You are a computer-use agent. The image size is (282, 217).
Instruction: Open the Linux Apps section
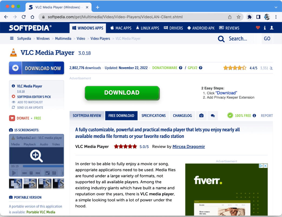(x=147, y=28)
